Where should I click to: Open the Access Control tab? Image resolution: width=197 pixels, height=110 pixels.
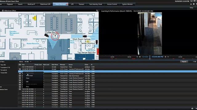pyautogui.click(x=112, y=4)
